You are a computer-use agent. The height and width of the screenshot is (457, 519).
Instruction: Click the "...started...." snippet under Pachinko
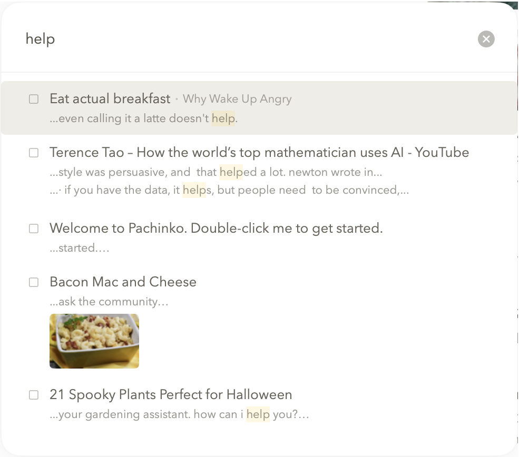point(80,248)
